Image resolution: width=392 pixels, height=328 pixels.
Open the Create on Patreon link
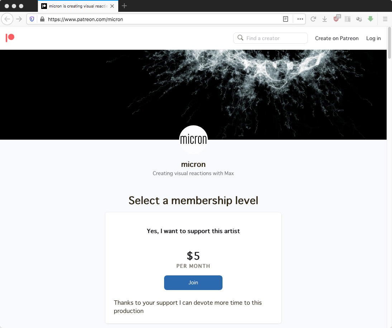pos(337,38)
